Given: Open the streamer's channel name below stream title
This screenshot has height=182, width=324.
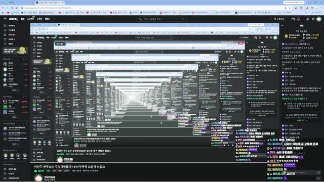Looking at the screenshot, I should 50,177.
